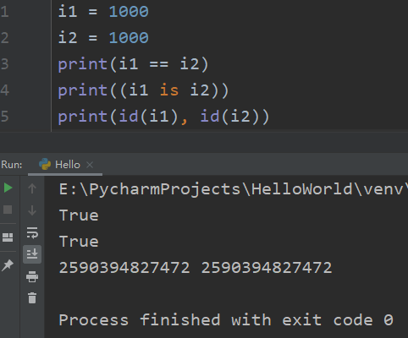Screen dimensions: 408x338
Task: Click the second 2590394827472 id value
Action: [x=267, y=268]
